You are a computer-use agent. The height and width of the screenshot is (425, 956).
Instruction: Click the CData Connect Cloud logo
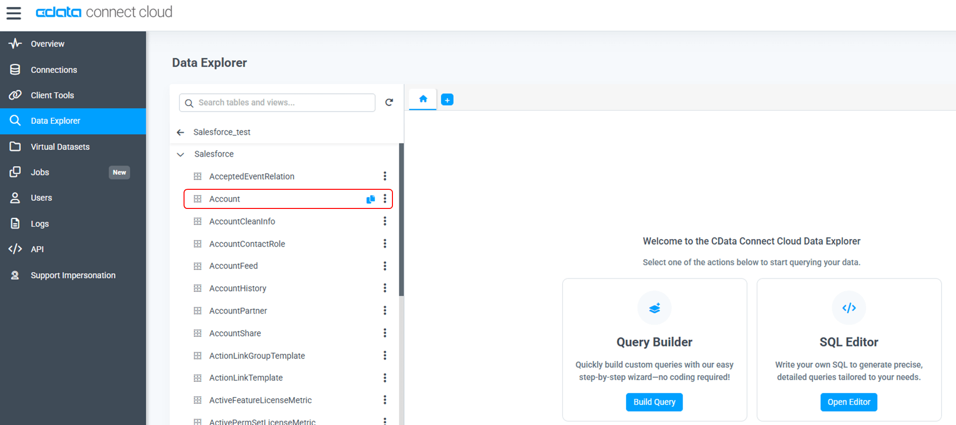[x=104, y=12]
